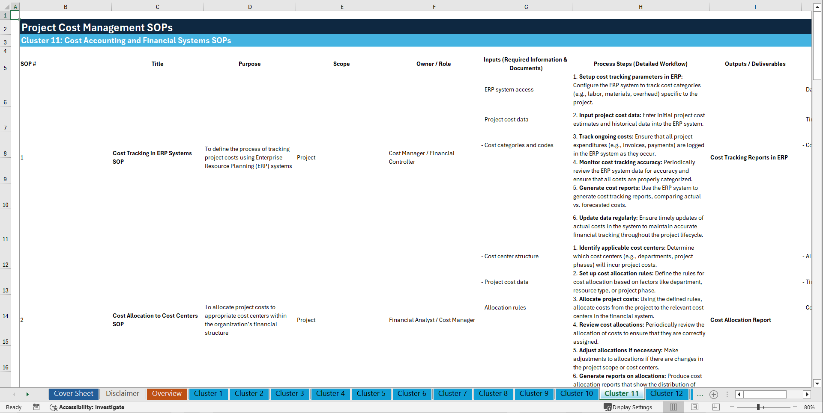The height and width of the screenshot is (413, 823).
Task: Click the left sheet navigation arrow
Action: tap(15, 394)
